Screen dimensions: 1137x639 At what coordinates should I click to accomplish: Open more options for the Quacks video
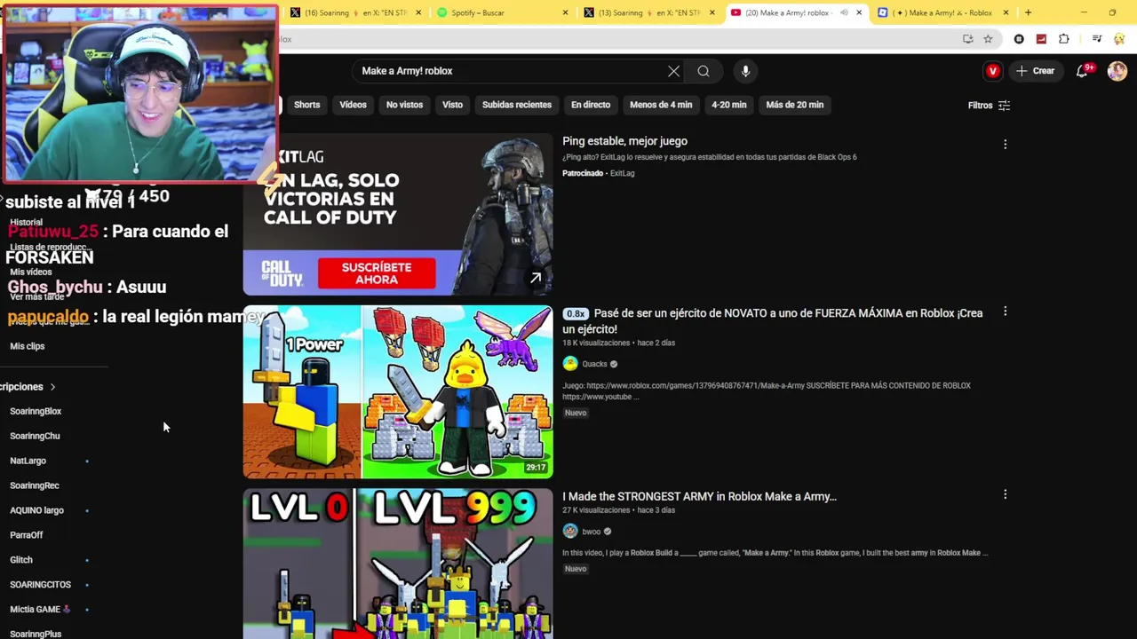click(1005, 312)
